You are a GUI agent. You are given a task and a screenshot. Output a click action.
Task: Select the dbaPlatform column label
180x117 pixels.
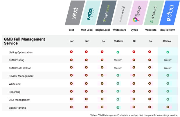point(168,30)
